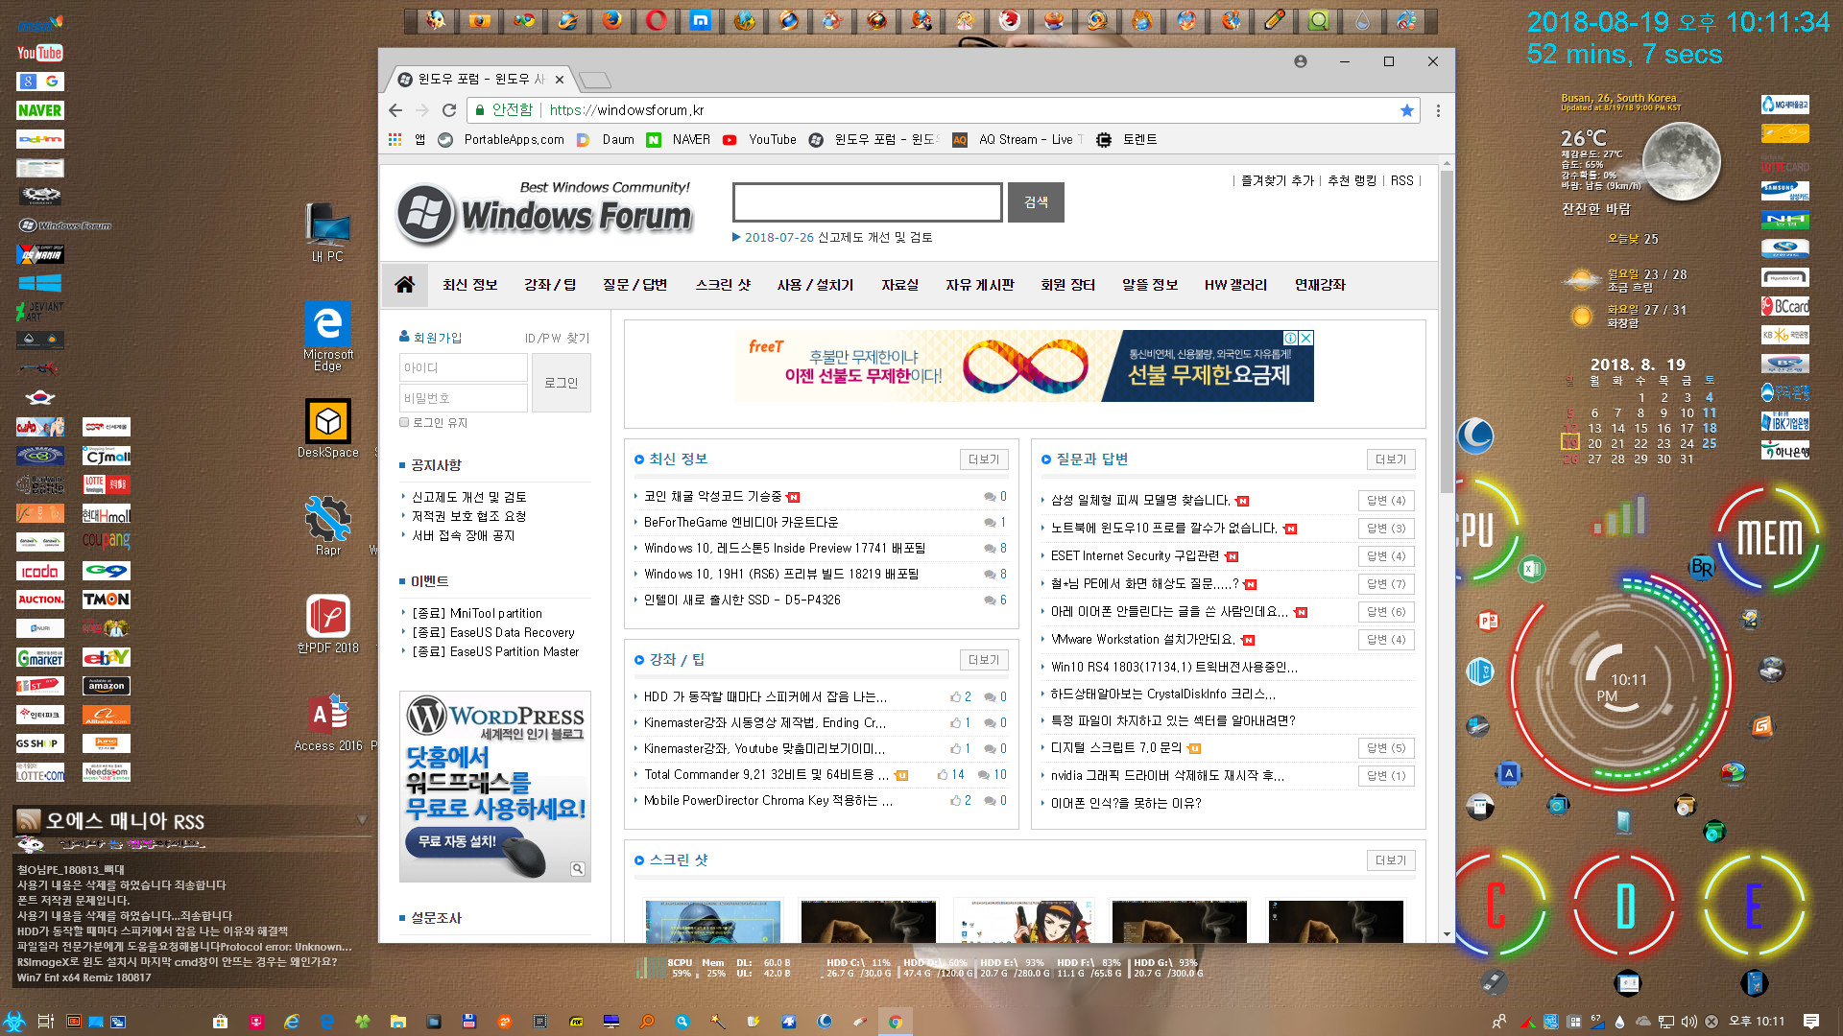Click the 비밀번호 input field
This screenshot has width=1843, height=1036.
463,398
